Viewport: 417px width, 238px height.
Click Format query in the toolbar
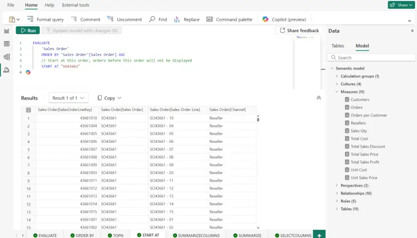point(45,19)
